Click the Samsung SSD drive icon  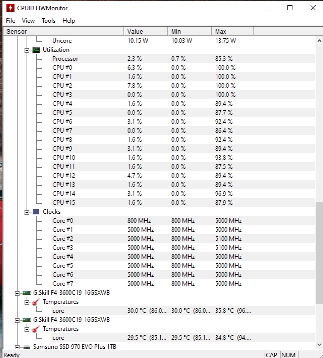click(26, 347)
